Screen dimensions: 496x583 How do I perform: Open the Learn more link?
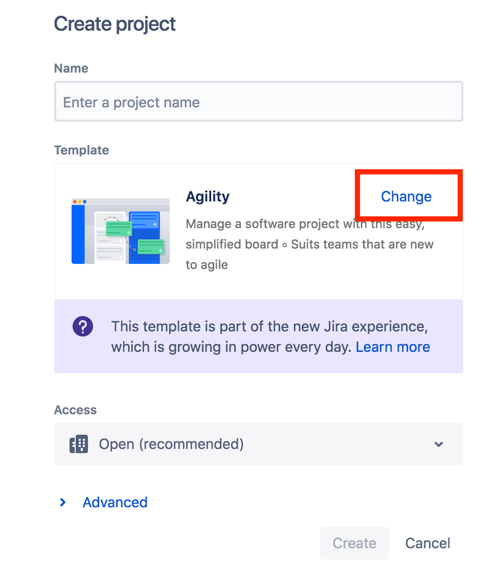point(393,347)
